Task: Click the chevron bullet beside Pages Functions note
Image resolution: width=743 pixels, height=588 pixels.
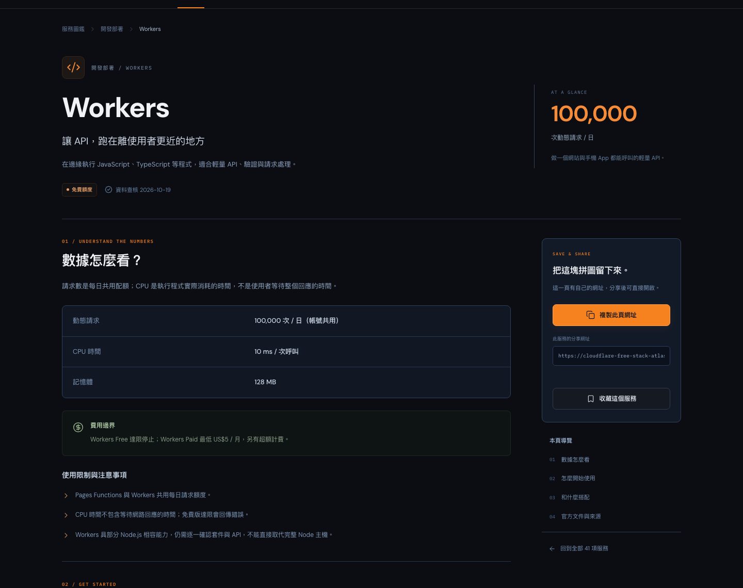Action: click(x=66, y=496)
